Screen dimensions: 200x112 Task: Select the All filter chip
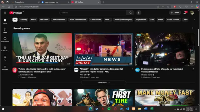click(x=15, y=20)
